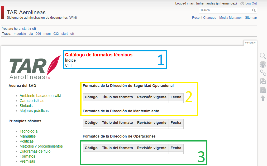The height and width of the screenshot is (166, 267).
Task: Click the magnifier show-source icon in side toolbar
Action: coord(263,56)
